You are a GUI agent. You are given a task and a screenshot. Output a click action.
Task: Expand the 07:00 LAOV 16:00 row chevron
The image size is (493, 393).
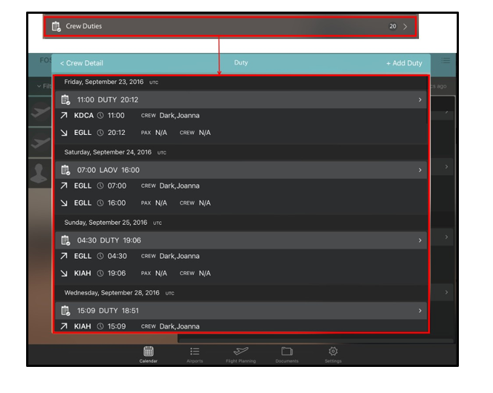pos(420,170)
